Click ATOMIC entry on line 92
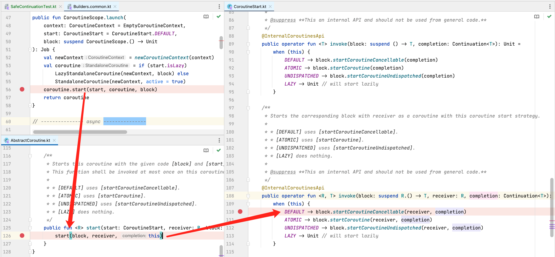This screenshot has height=257, width=555. 293,68
